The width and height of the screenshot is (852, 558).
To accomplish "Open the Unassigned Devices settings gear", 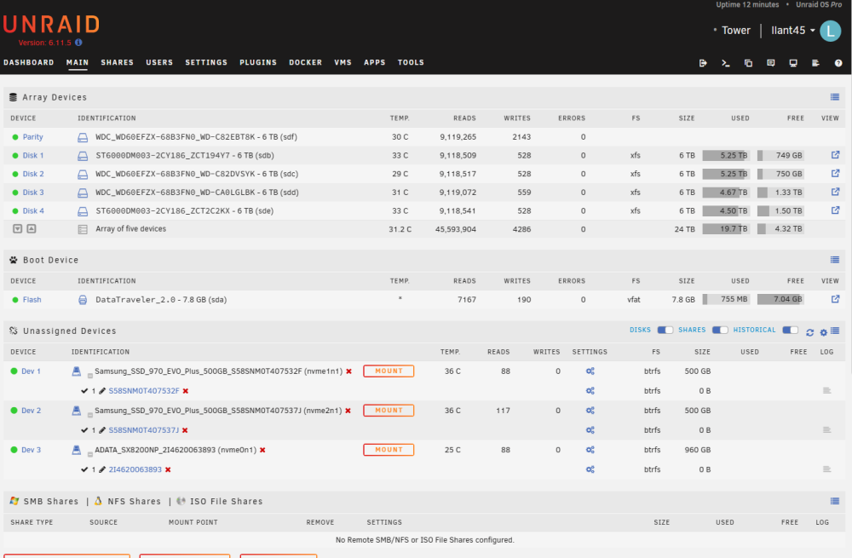I will coord(823,332).
